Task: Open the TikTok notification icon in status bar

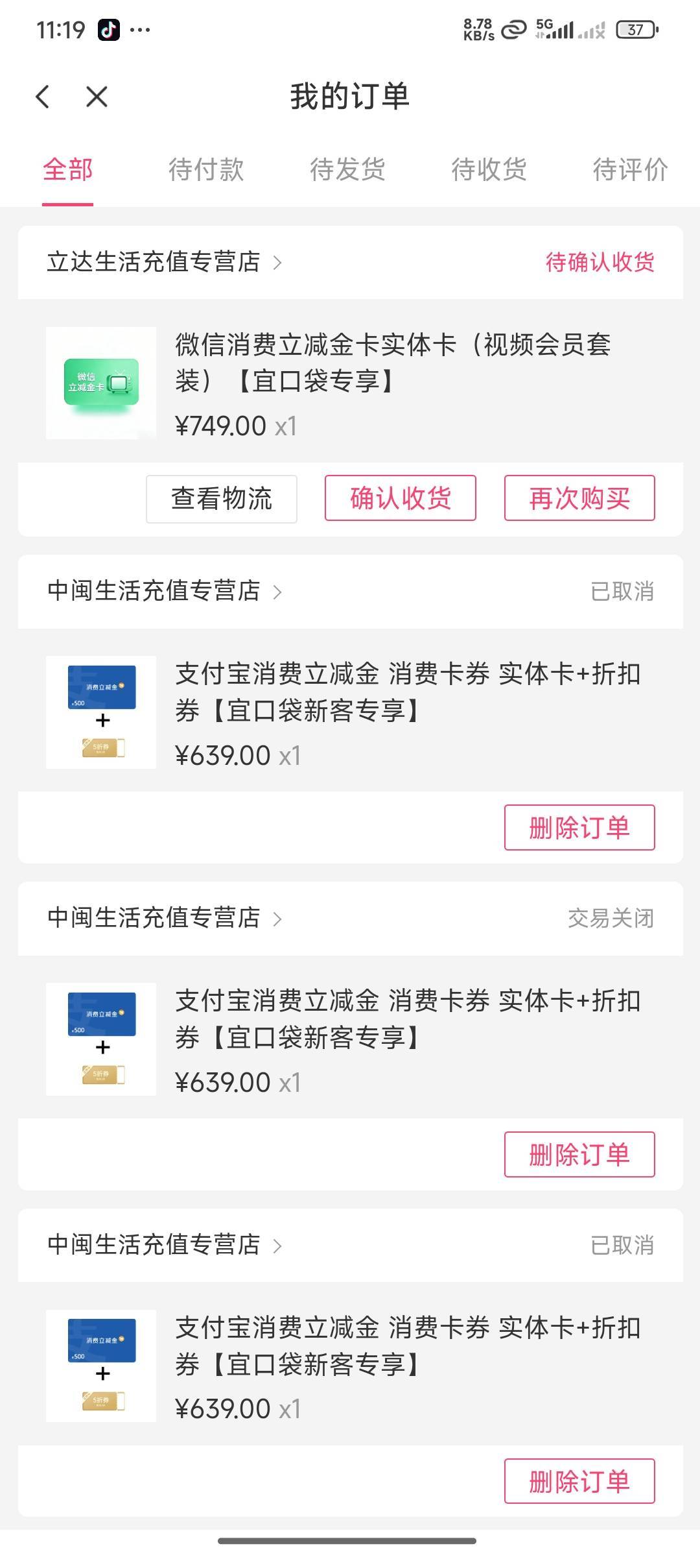Action: [x=109, y=30]
